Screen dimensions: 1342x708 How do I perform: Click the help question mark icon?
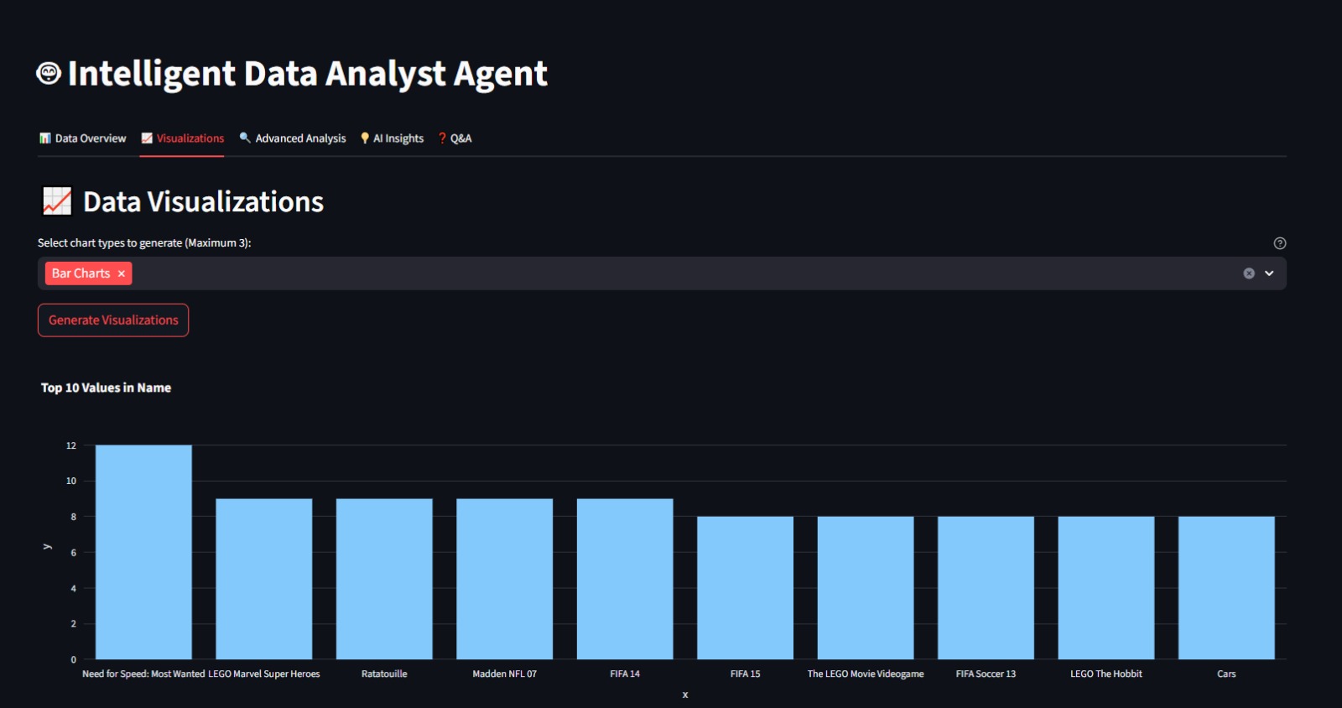coord(1280,243)
